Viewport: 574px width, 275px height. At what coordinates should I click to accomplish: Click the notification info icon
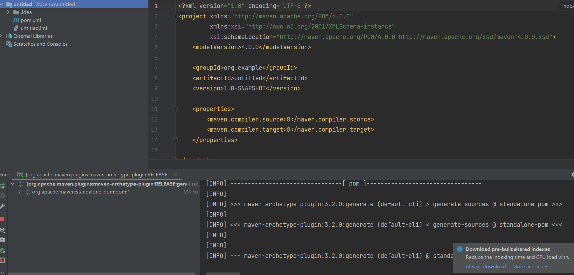[460, 249]
